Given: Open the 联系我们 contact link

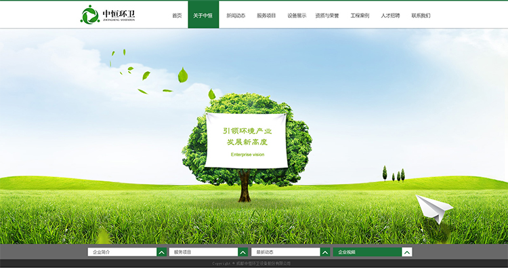Looking at the screenshot, I should pos(421,16).
